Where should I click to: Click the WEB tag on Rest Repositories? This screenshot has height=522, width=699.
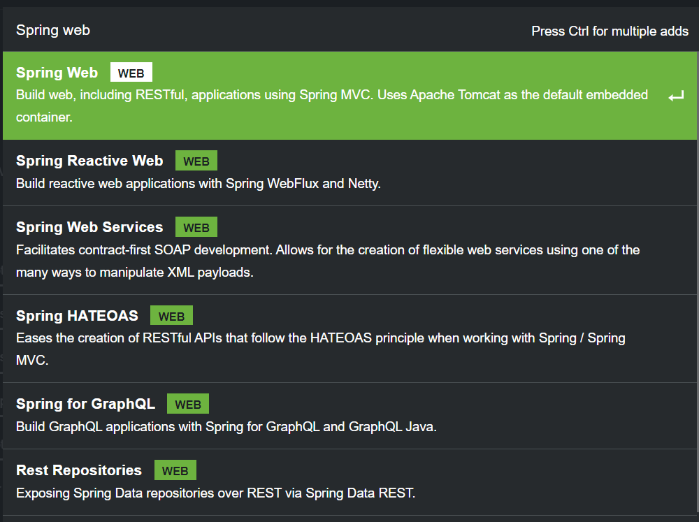(x=175, y=470)
